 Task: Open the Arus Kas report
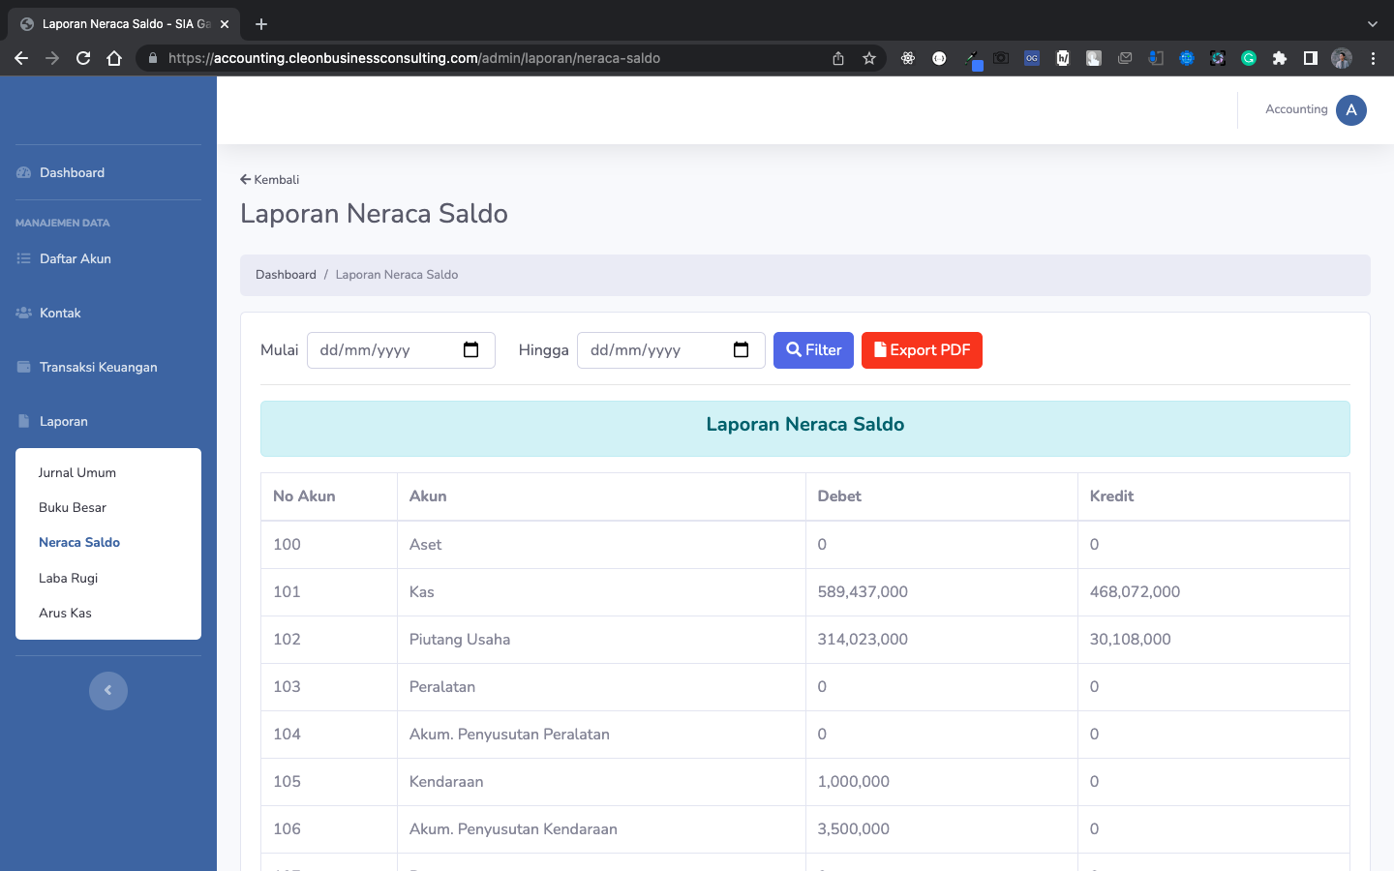(66, 613)
